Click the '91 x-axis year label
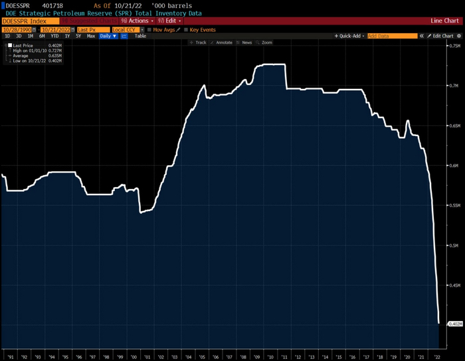 pyautogui.click(x=11, y=357)
